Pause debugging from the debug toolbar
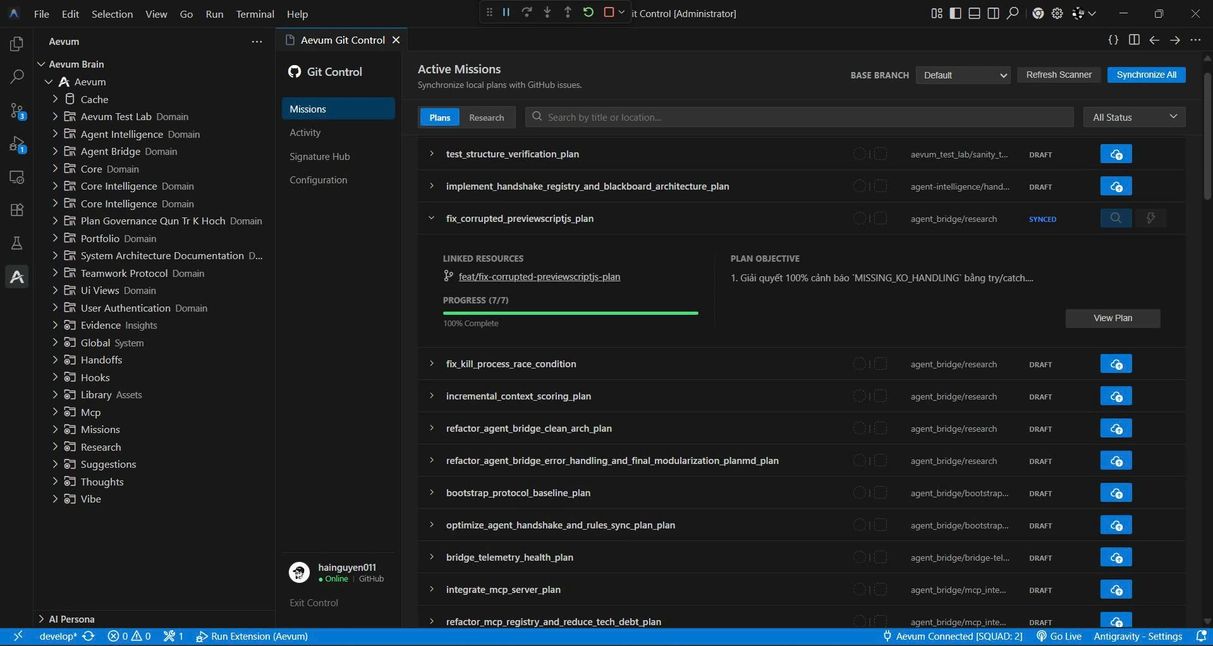The height and width of the screenshot is (646, 1213). click(x=506, y=13)
